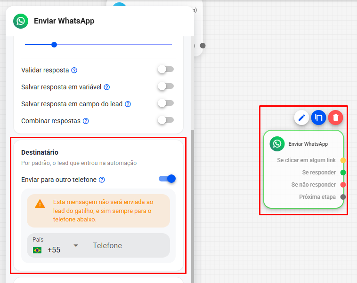This screenshot has width=357, height=283.
Task: Click red connector for Se não responder
Action: (x=343, y=185)
